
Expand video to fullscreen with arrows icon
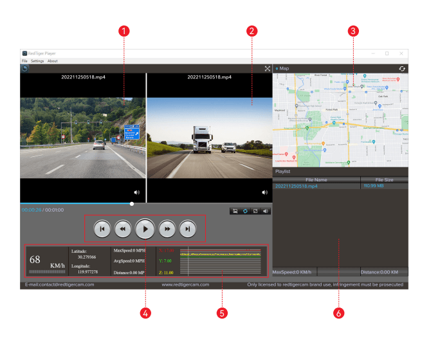pyautogui.click(x=268, y=68)
